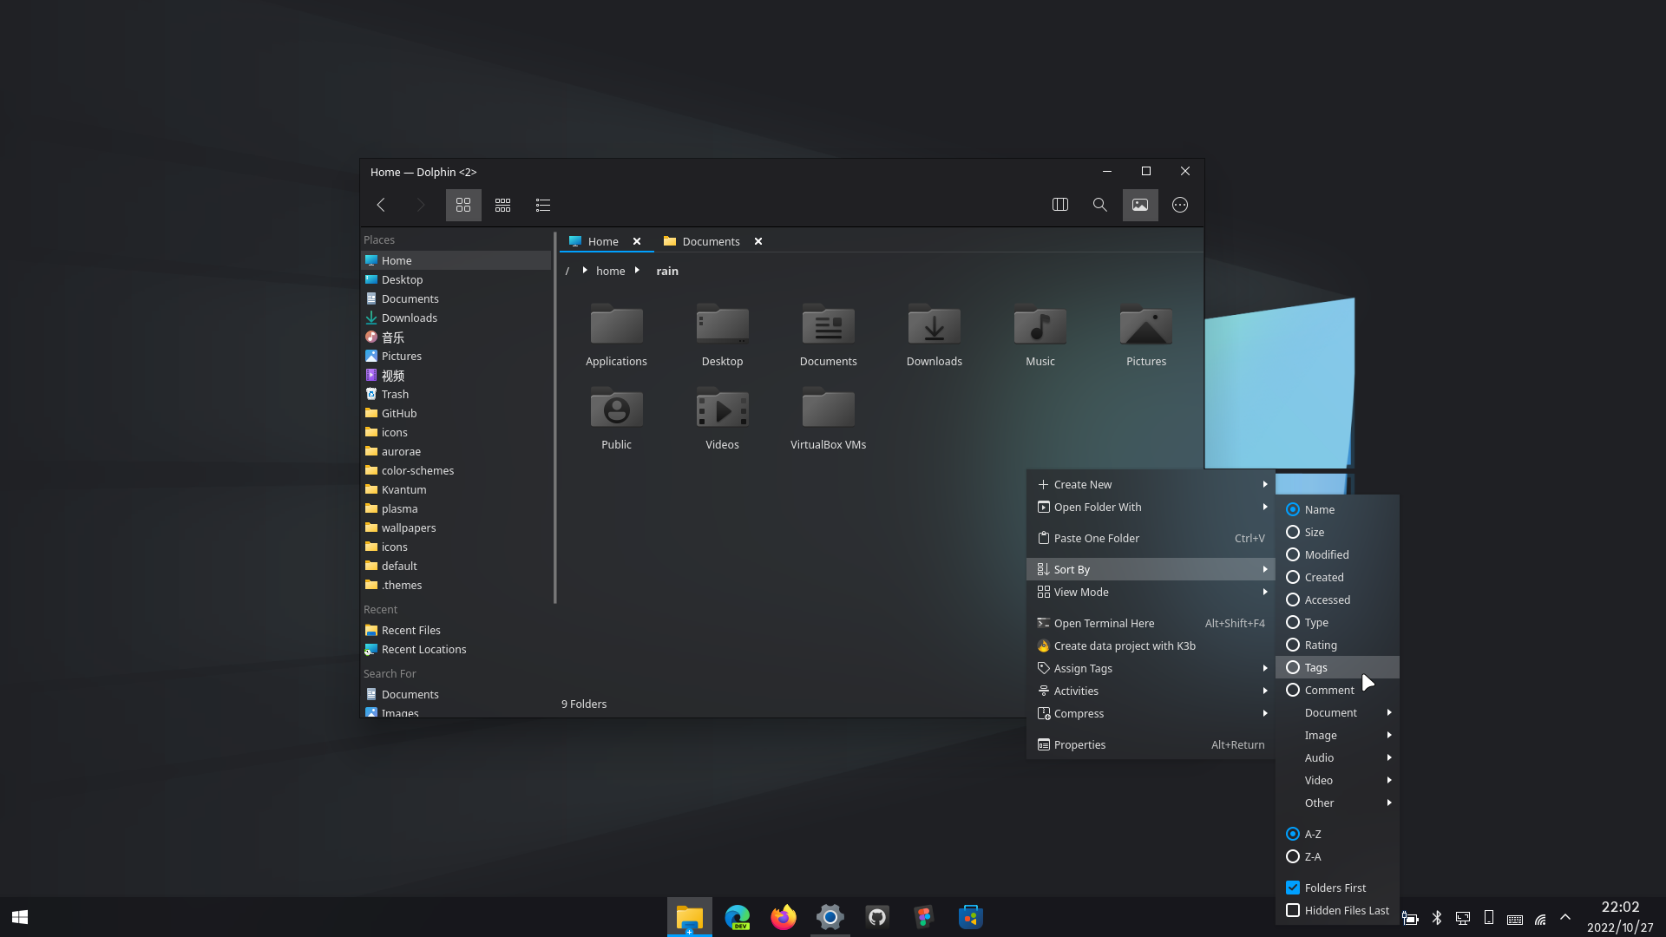Screen dimensions: 1666x937
Task: Open the Pictures folder icon in file view
Action: (x=1146, y=335)
